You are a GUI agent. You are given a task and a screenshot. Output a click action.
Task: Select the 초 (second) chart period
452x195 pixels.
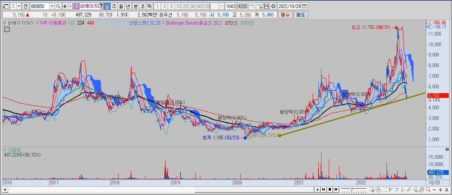point(142,6)
